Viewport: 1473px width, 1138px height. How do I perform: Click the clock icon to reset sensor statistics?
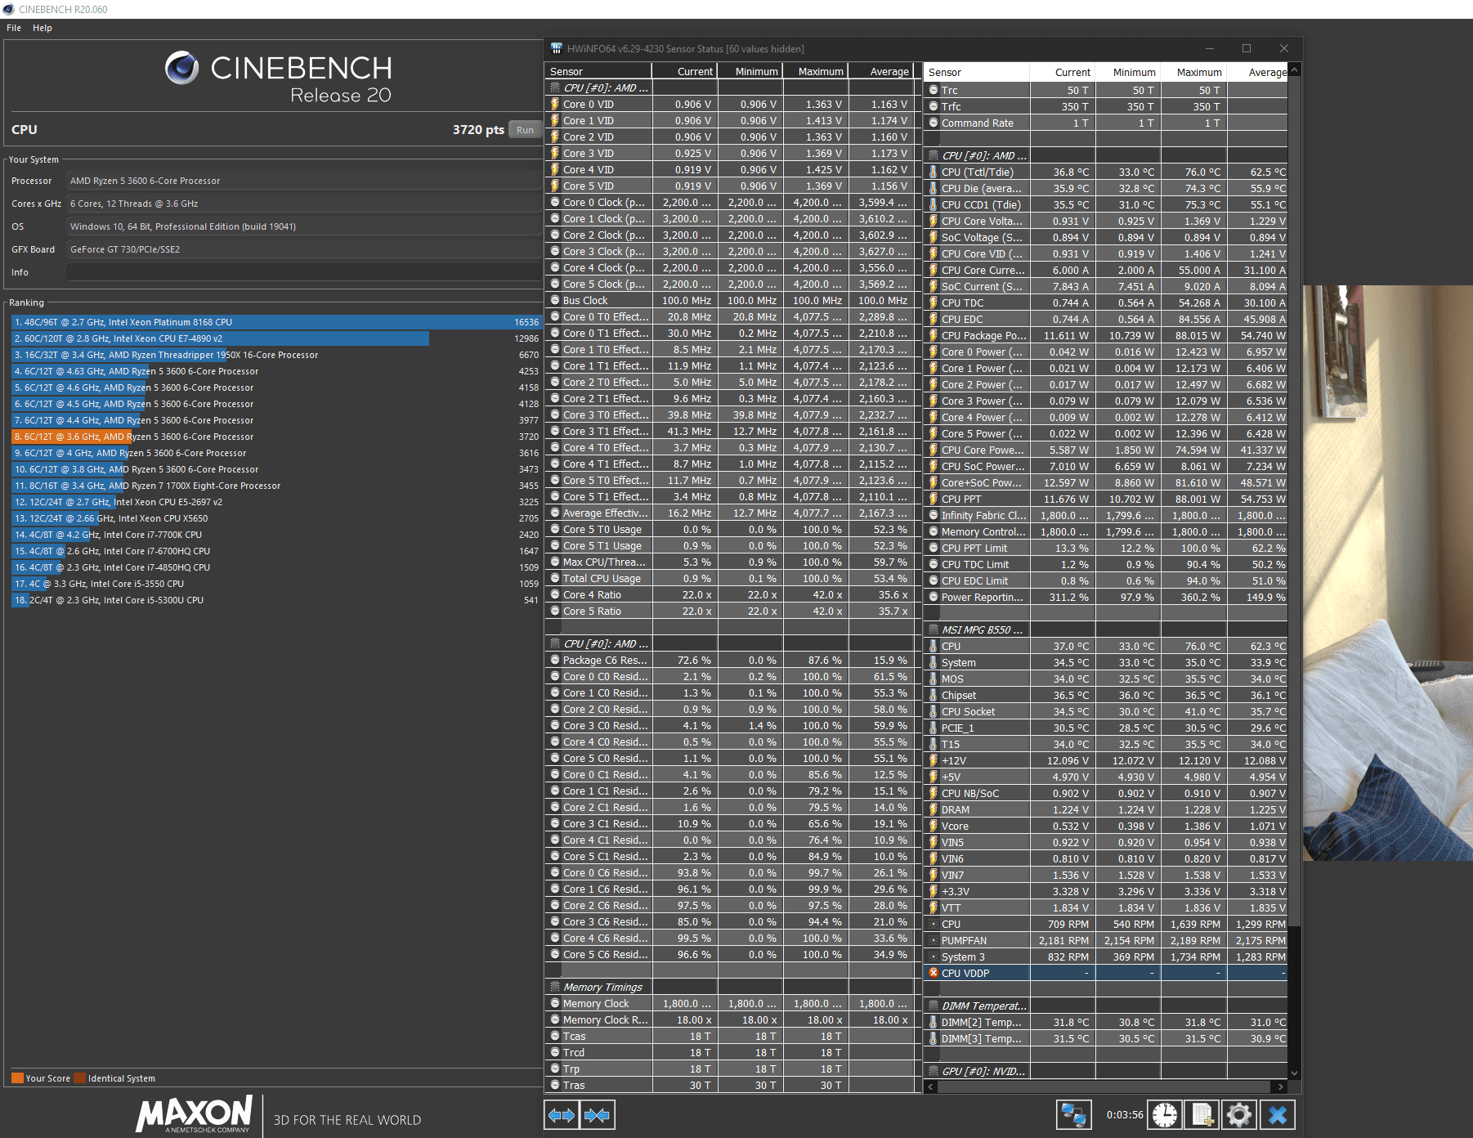pyautogui.click(x=1165, y=1115)
